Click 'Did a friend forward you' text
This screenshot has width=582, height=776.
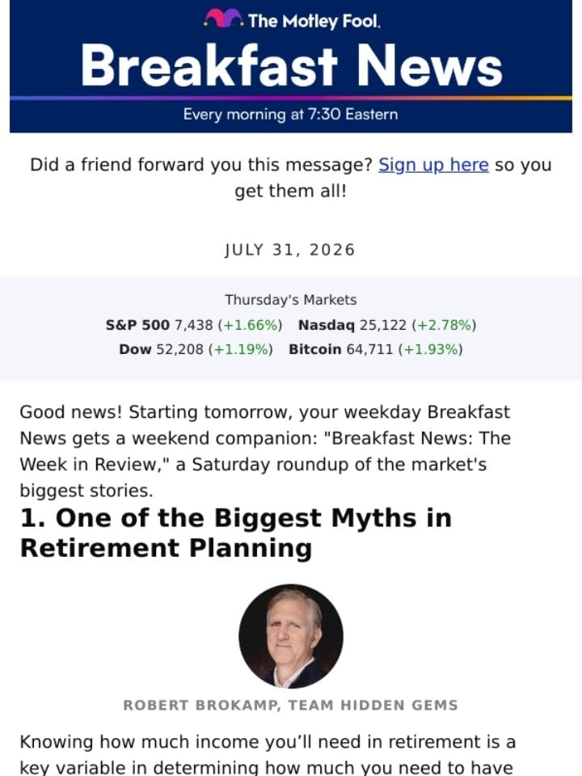point(201,165)
